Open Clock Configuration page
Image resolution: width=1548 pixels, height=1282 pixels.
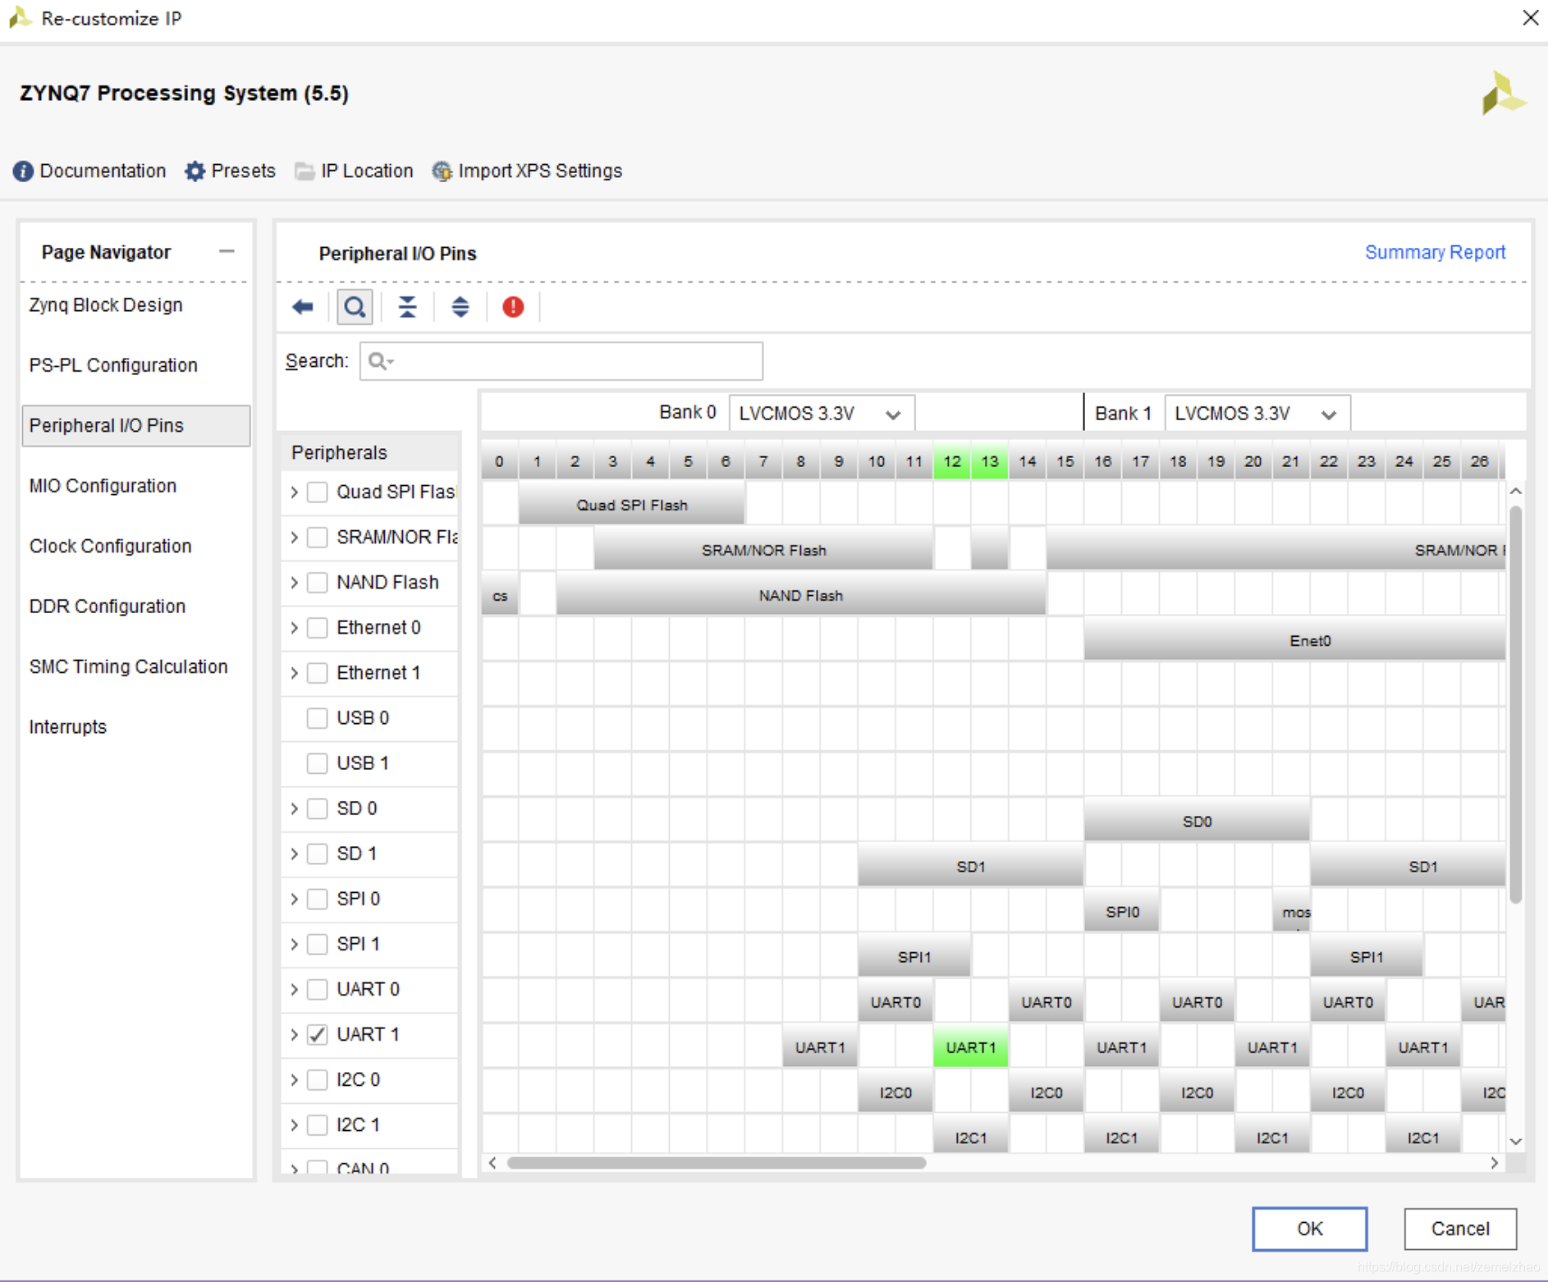point(110,546)
